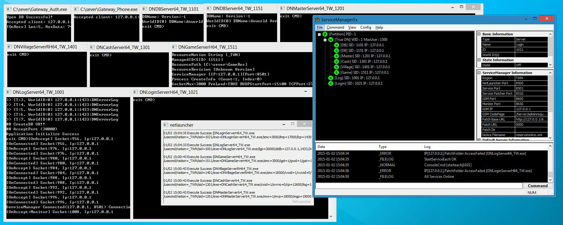563x225 pixels.
Task: Click the Log server green S icon
Action: (x=330, y=78)
